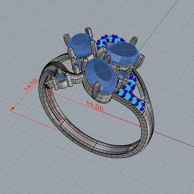
Task: Select the 14.02 dimension text
Action: click(31, 84)
